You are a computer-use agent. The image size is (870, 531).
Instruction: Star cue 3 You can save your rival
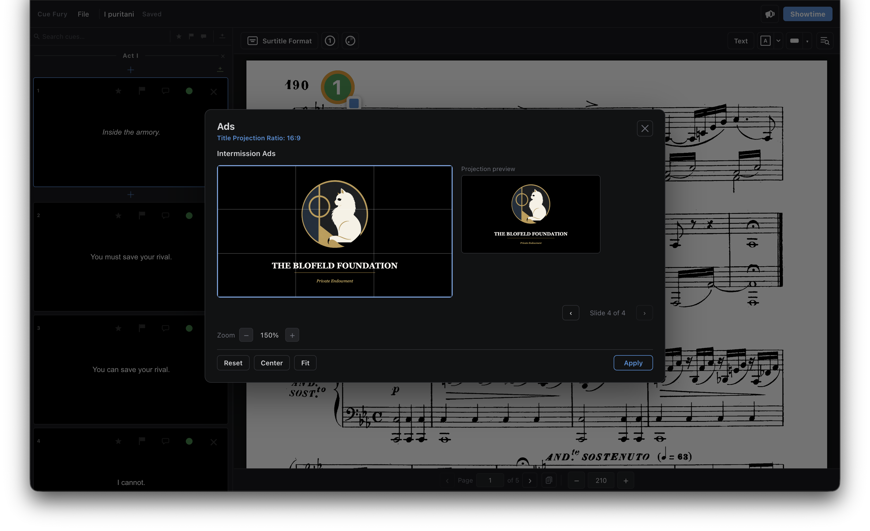click(118, 328)
